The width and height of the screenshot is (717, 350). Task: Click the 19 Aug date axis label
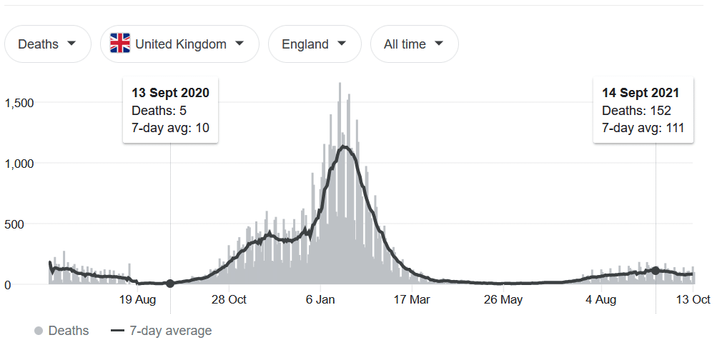pos(137,300)
